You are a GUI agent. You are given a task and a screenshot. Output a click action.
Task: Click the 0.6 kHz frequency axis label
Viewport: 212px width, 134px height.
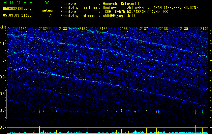(x=3, y=127)
